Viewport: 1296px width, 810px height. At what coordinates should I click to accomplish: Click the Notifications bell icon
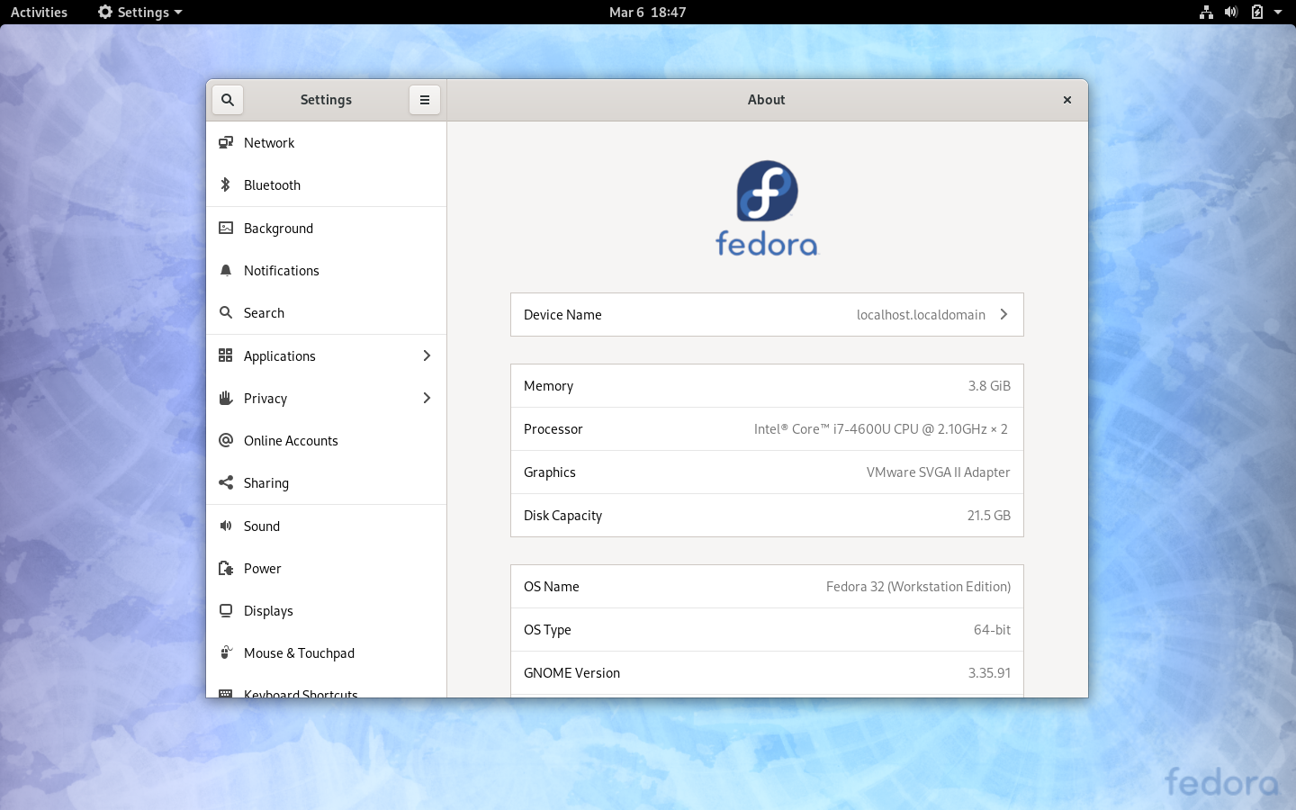click(x=226, y=270)
